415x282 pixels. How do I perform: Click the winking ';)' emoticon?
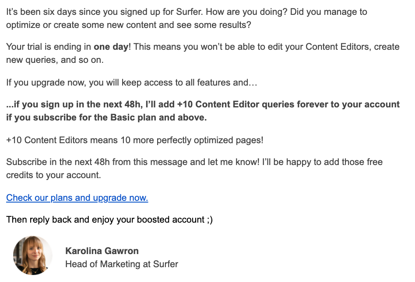[210, 220]
